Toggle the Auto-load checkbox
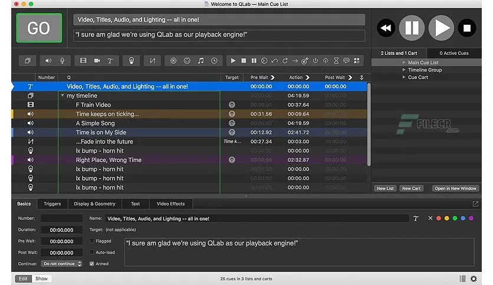Screen dimensions: 493x285 point(92,252)
